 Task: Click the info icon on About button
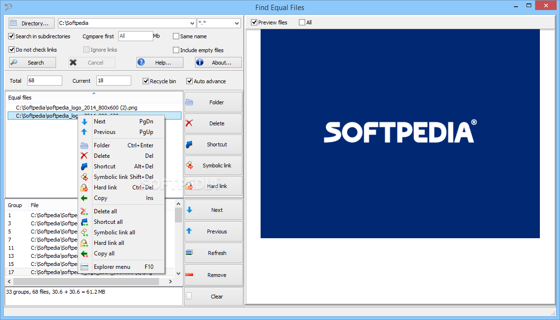pyautogui.click(x=200, y=63)
